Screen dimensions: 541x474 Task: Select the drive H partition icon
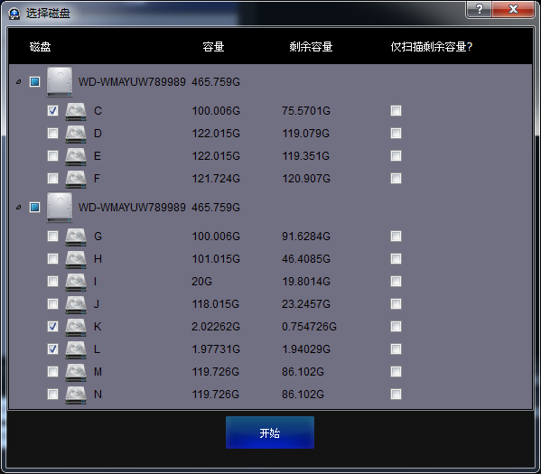pyautogui.click(x=76, y=259)
